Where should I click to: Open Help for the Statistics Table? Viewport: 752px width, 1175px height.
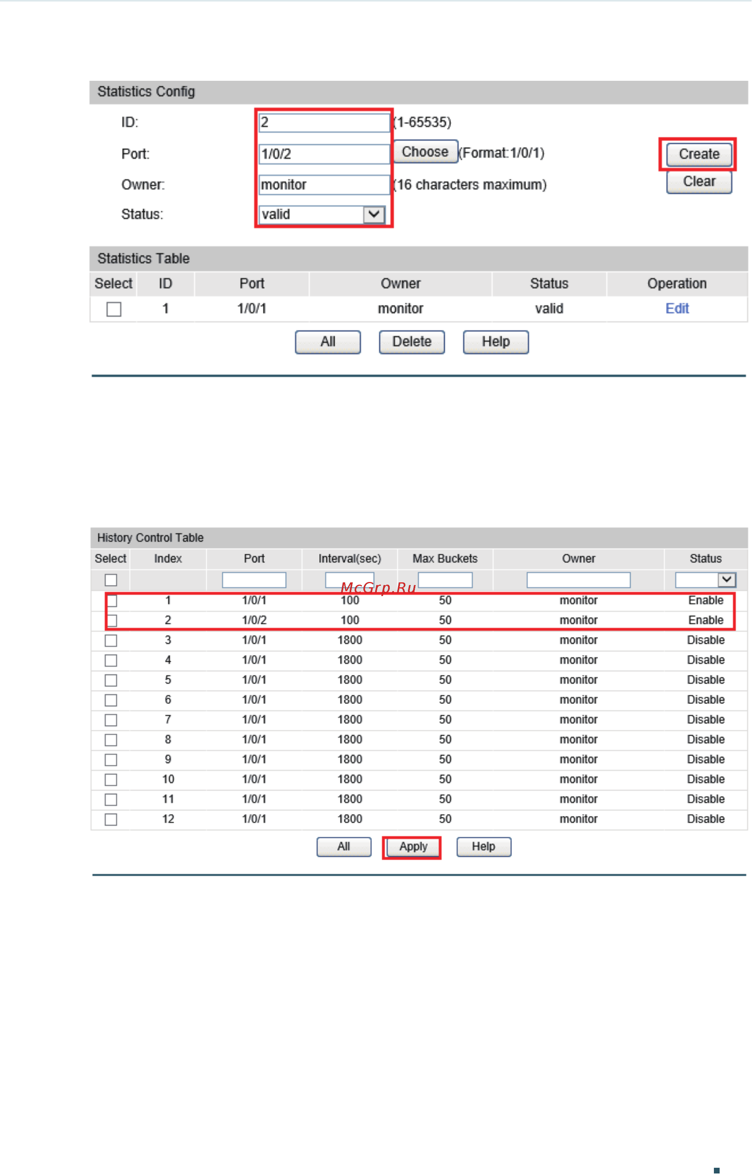[496, 342]
